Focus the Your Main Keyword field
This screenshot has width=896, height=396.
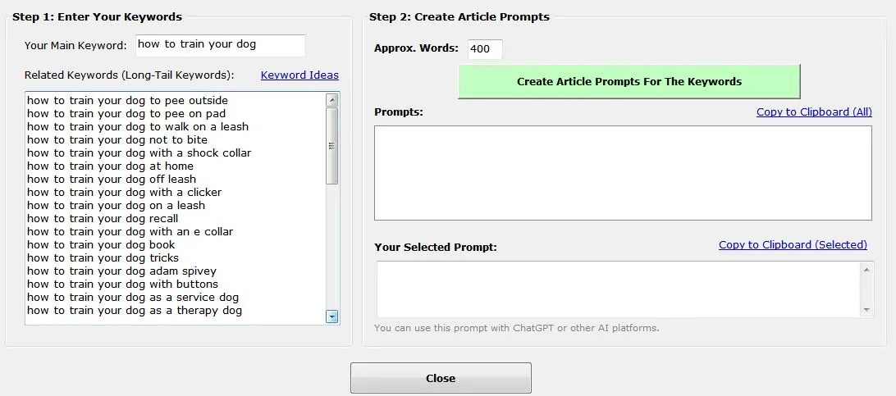(x=220, y=45)
